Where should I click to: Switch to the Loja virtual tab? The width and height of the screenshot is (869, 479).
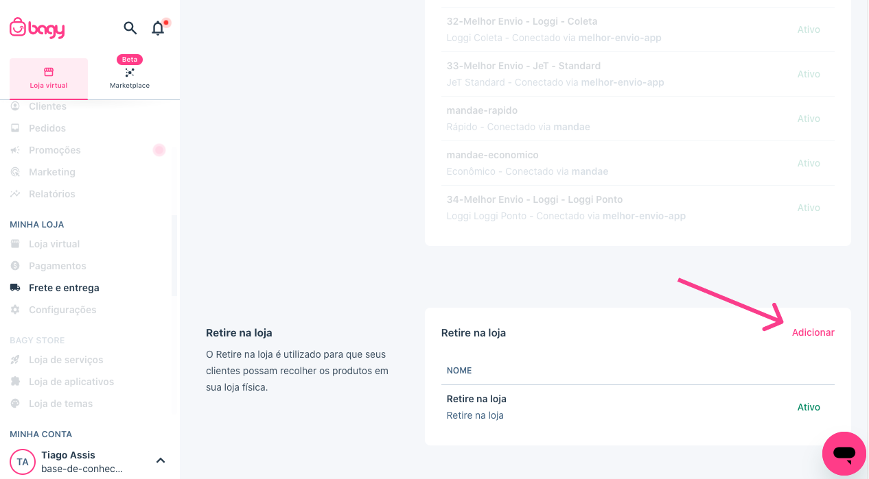pyautogui.click(x=49, y=78)
